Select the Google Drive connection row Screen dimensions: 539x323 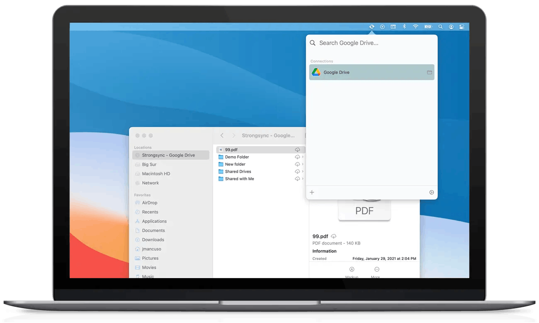click(x=372, y=72)
